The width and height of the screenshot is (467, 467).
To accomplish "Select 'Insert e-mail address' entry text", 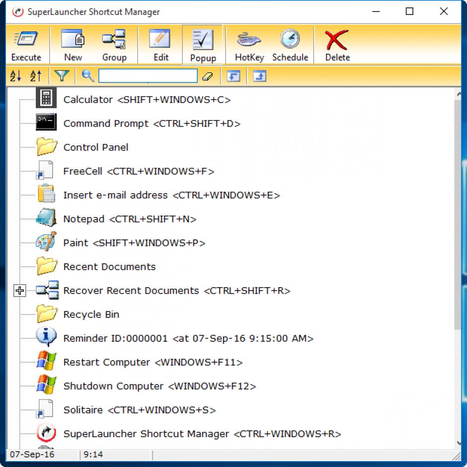I will (116, 195).
